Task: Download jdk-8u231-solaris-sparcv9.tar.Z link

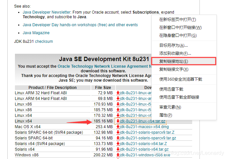Action: [x=147, y=132]
